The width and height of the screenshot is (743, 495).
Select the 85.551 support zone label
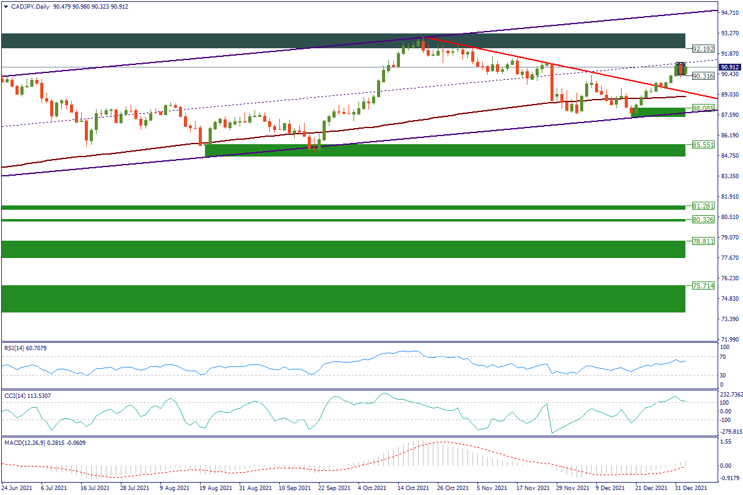pos(703,144)
